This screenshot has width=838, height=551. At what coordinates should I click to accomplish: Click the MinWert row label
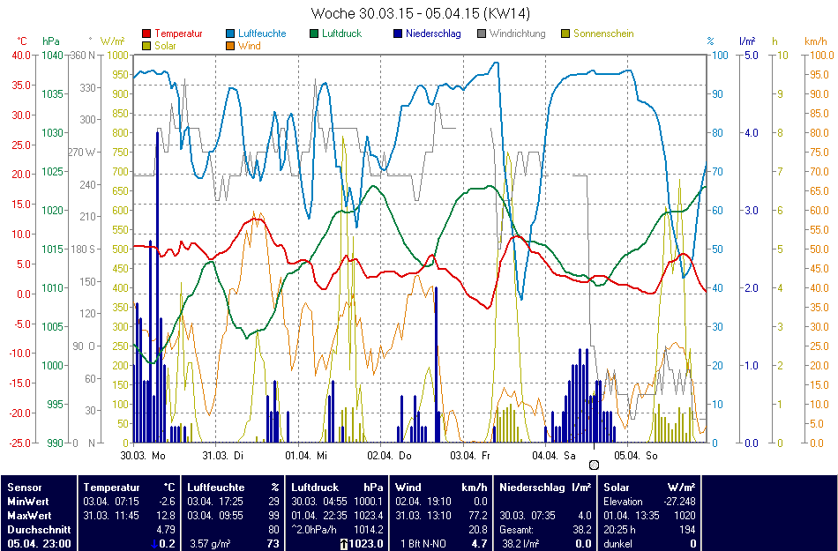28,502
